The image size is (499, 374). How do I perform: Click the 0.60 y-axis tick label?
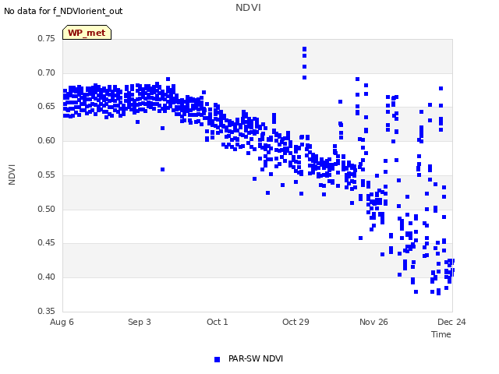pos(47,140)
